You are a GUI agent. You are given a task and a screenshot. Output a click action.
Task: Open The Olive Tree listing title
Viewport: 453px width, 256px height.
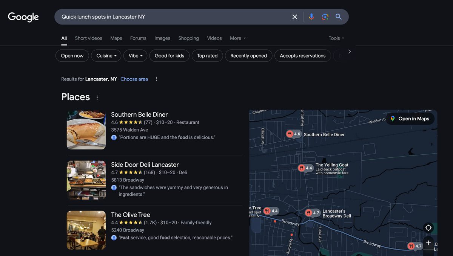coord(131,215)
